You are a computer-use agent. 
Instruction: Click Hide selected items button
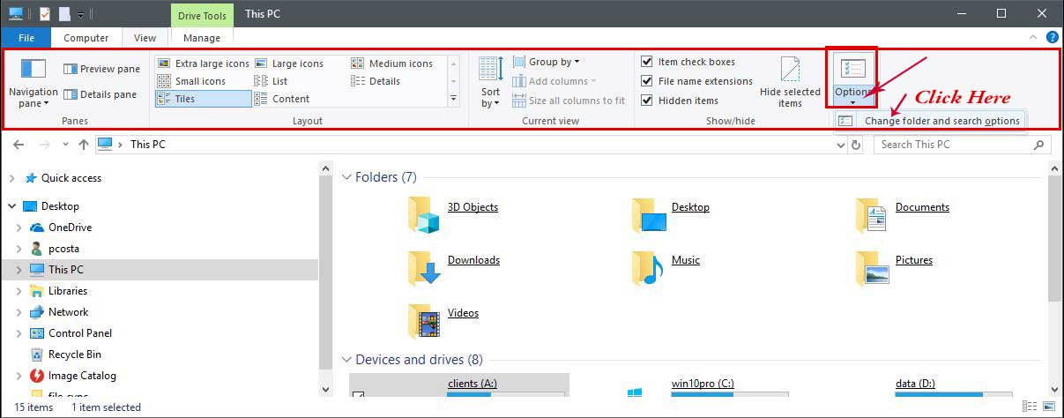790,83
